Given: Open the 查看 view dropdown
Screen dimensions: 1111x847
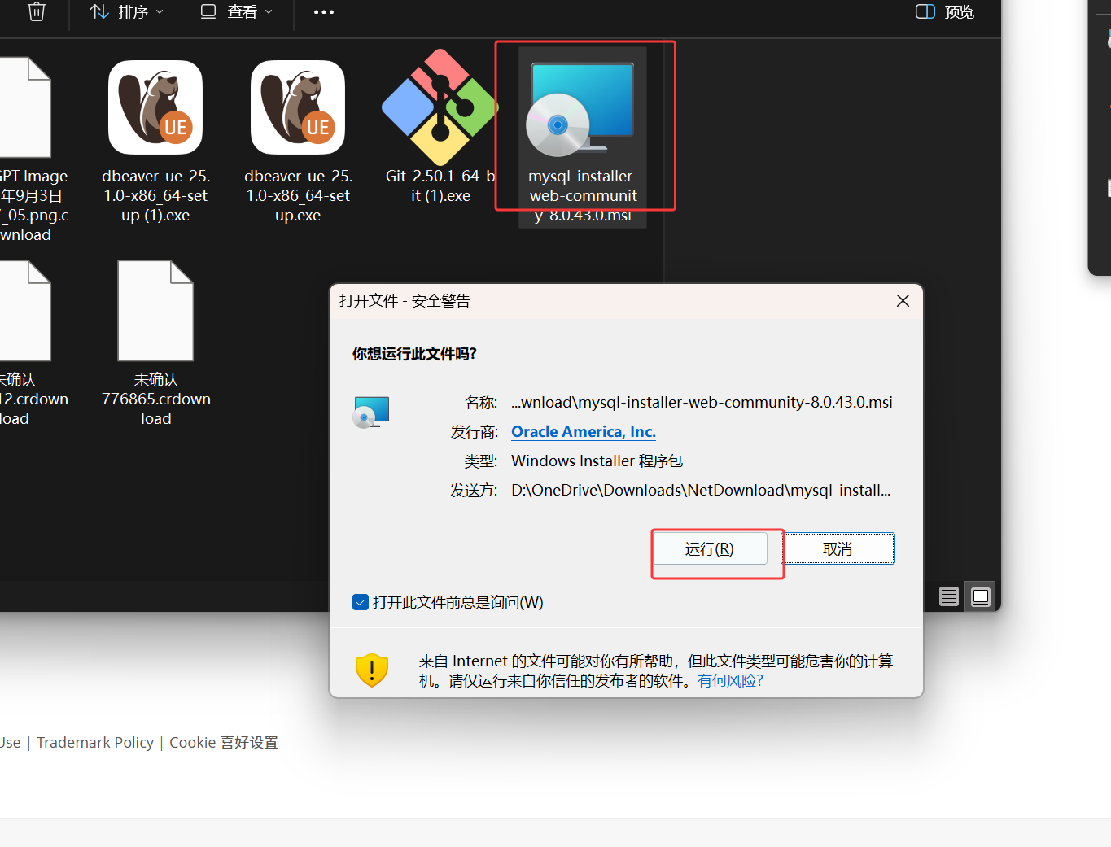Looking at the screenshot, I should pyautogui.click(x=237, y=11).
